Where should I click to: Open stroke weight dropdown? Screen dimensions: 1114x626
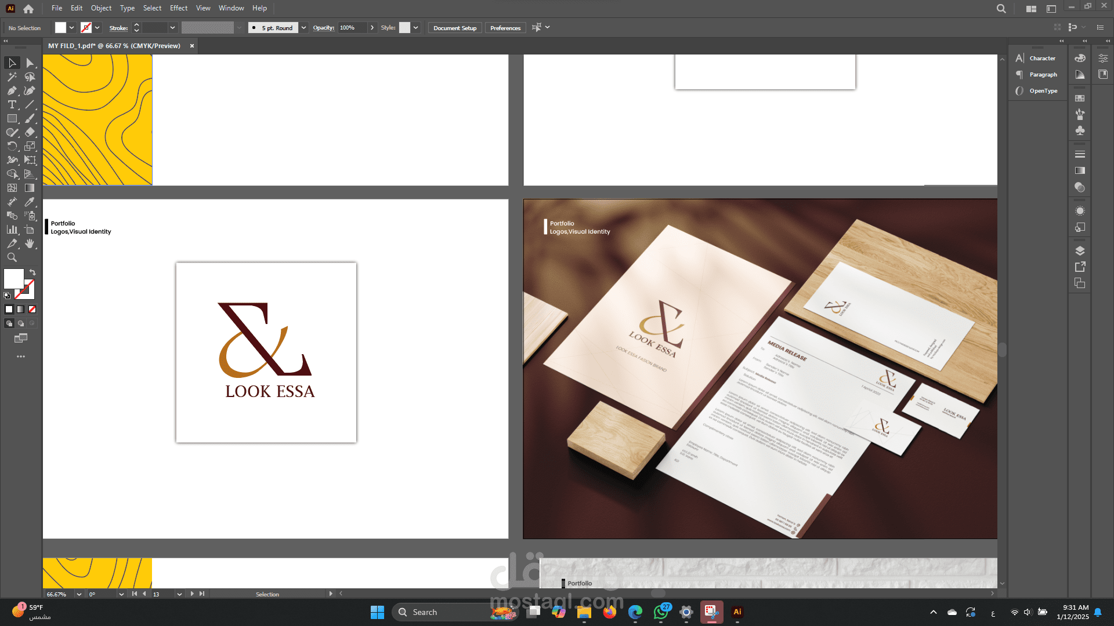[x=172, y=28]
